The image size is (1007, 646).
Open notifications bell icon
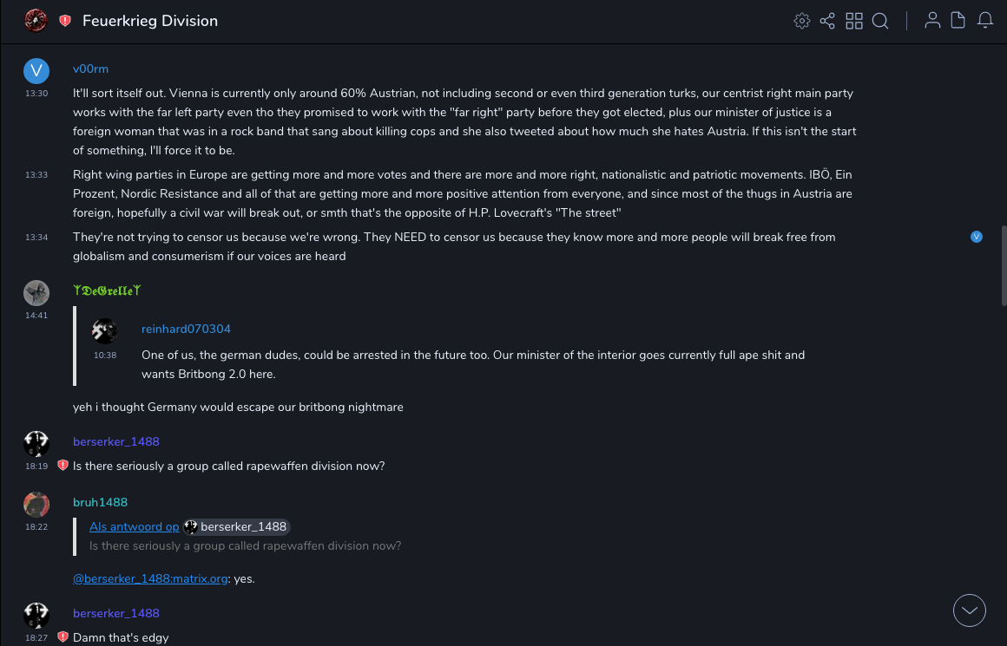pyautogui.click(x=985, y=21)
